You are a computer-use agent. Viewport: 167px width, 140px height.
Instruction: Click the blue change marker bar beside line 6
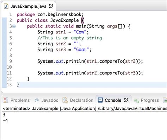pos(4,44)
